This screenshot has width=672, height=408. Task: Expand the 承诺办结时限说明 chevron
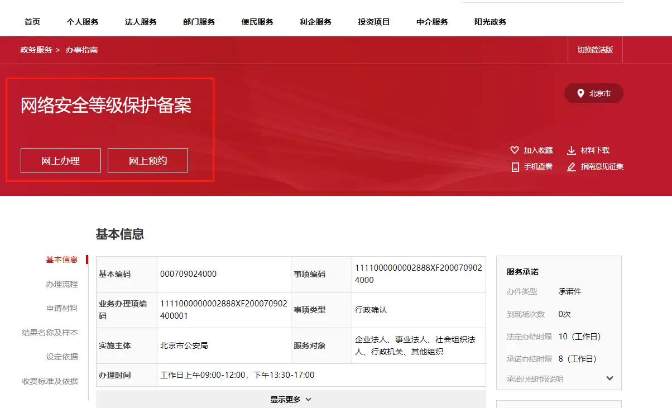click(x=609, y=378)
